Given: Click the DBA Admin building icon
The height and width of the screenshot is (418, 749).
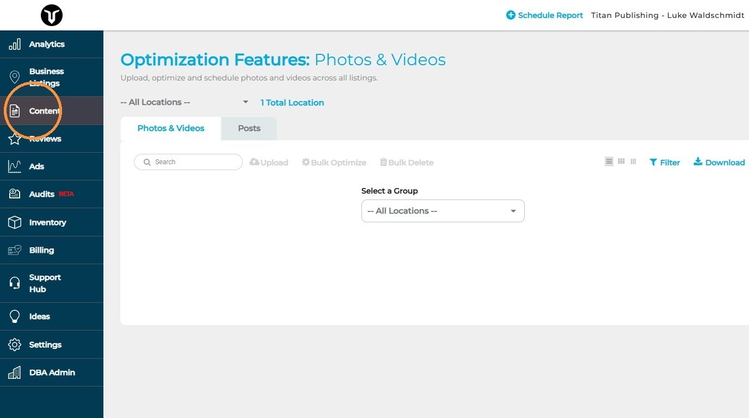Looking at the screenshot, I should click(x=15, y=372).
